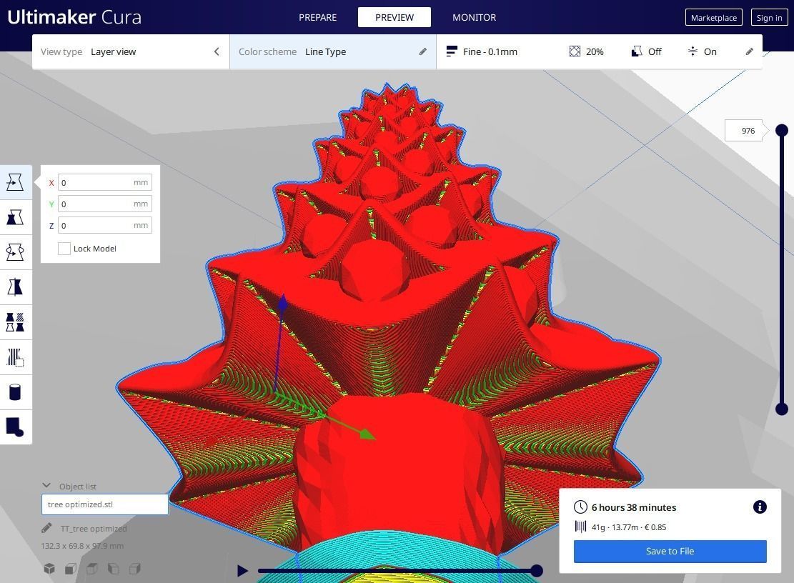This screenshot has width=794, height=583.
Task: Switch to left side view camera icon
Action: [x=113, y=568]
